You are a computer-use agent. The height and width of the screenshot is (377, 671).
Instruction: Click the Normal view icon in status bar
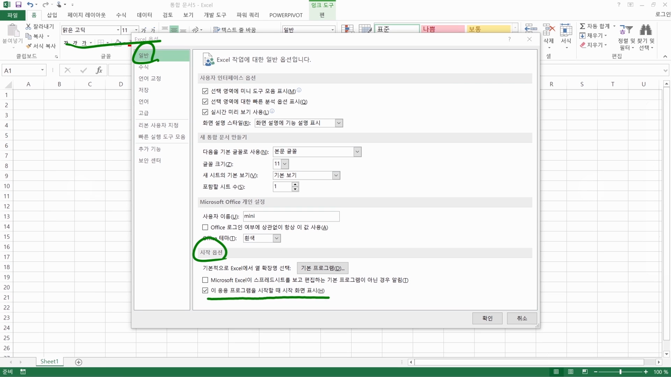tap(556, 372)
